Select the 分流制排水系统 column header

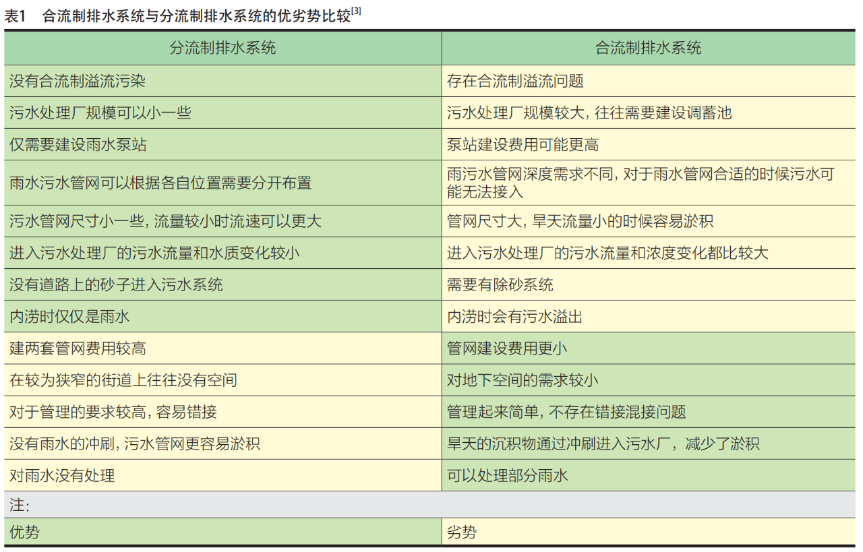222,48
